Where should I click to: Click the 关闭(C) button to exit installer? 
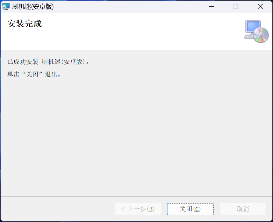[x=191, y=209]
